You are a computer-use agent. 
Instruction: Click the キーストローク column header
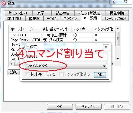[25, 29]
